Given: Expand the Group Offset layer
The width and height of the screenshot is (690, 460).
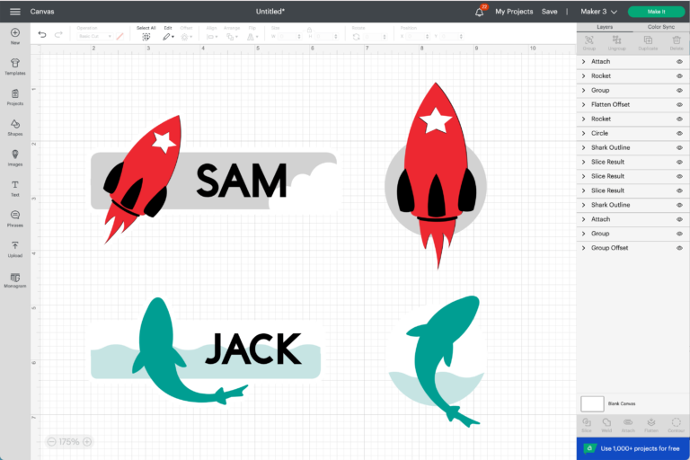Looking at the screenshot, I should coord(584,248).
